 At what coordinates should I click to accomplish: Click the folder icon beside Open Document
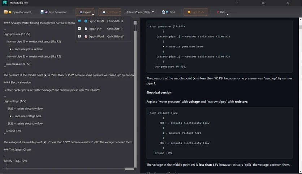click(x=6, y=12)
